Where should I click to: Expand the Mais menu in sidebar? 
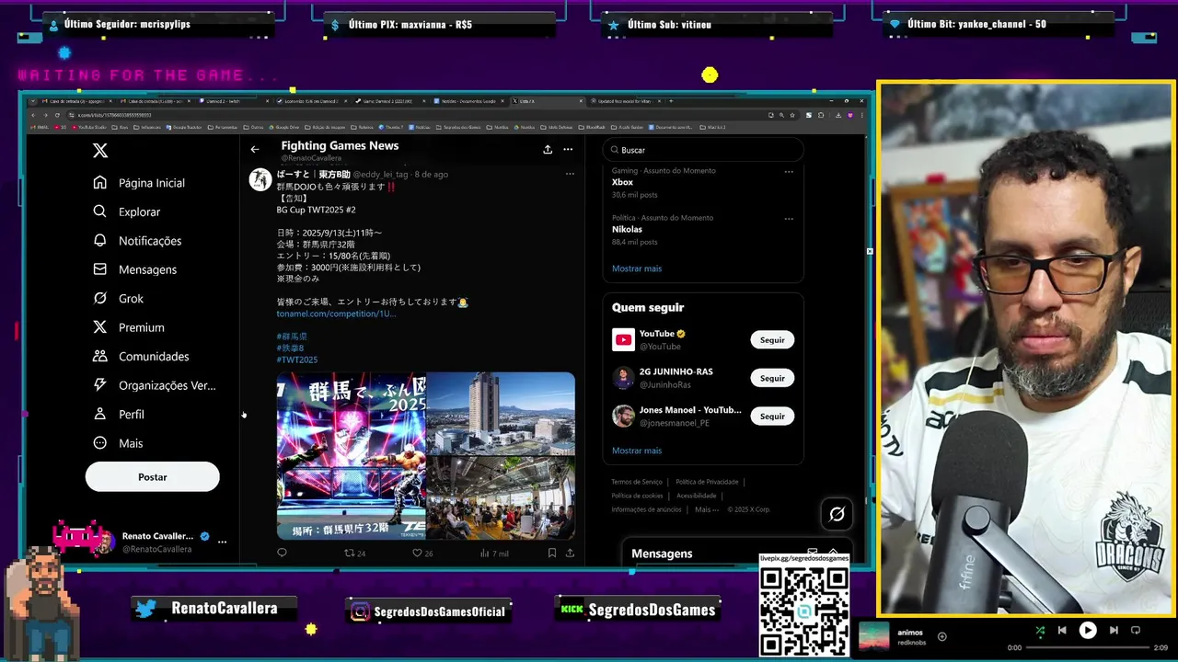point(118,443)
